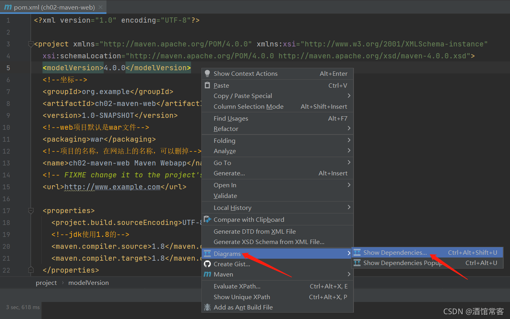Expand the Refactor submenu arrow
The height and width of the screenshot is (319, 510).
click(349, 129)
